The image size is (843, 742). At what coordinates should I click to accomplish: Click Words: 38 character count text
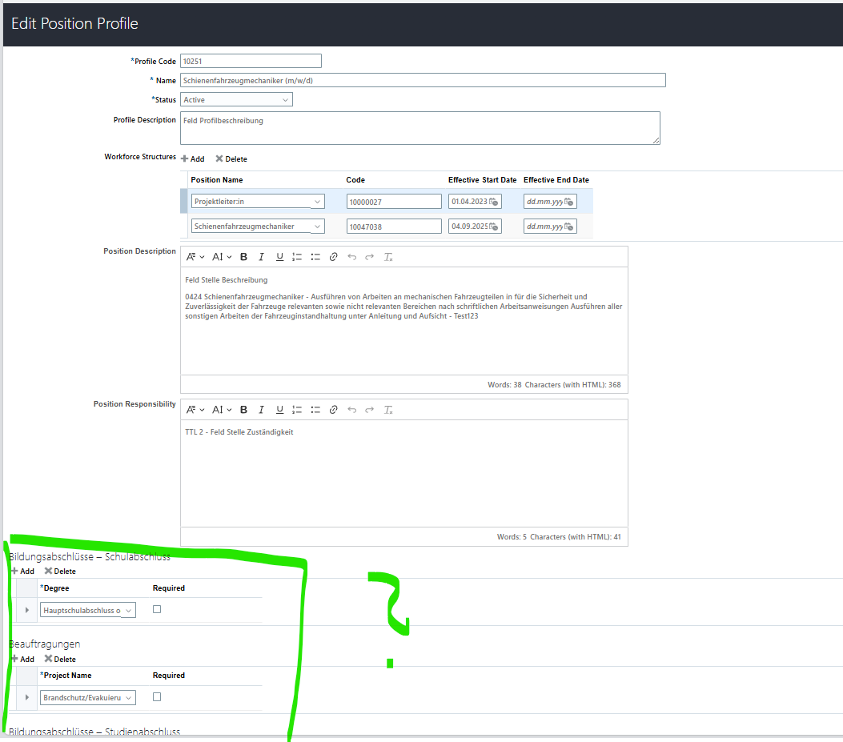tap(554, 384)
